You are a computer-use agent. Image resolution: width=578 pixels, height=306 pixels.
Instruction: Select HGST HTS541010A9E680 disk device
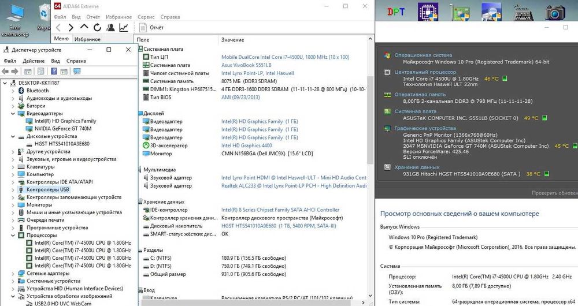click(62, 144)
